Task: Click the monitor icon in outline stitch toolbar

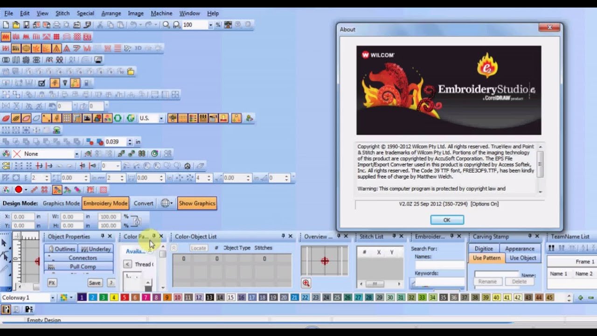Action: (x=98, y=60)
